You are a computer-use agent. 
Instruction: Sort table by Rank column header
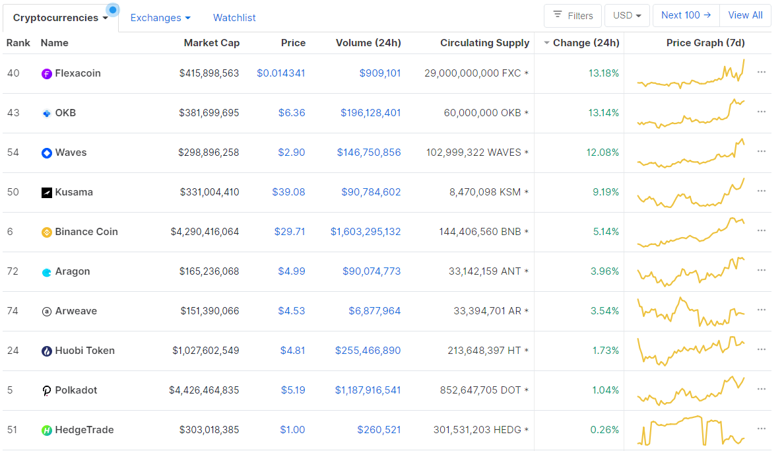pos(18,43)
